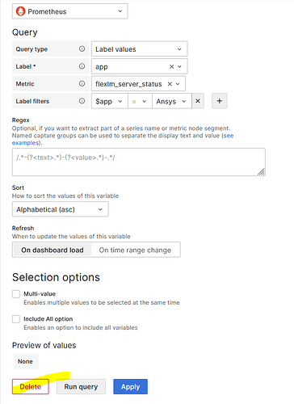Image resolution: width=294 pixels, height=404 pixels.
Task: Open the Alphabetical (asc) sort dropdown
Action: 61,209
